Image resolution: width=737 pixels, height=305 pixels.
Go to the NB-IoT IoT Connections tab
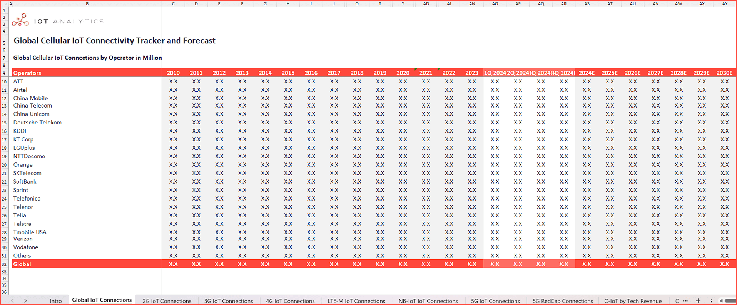click(428, 301)
